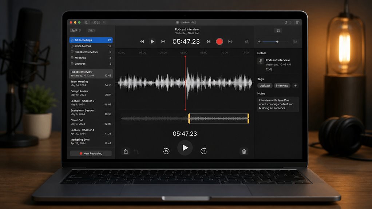Click the left yellow trim handle
Image resolution: width=372 pixels, height=209 pixels.
(x=189, y=118)
